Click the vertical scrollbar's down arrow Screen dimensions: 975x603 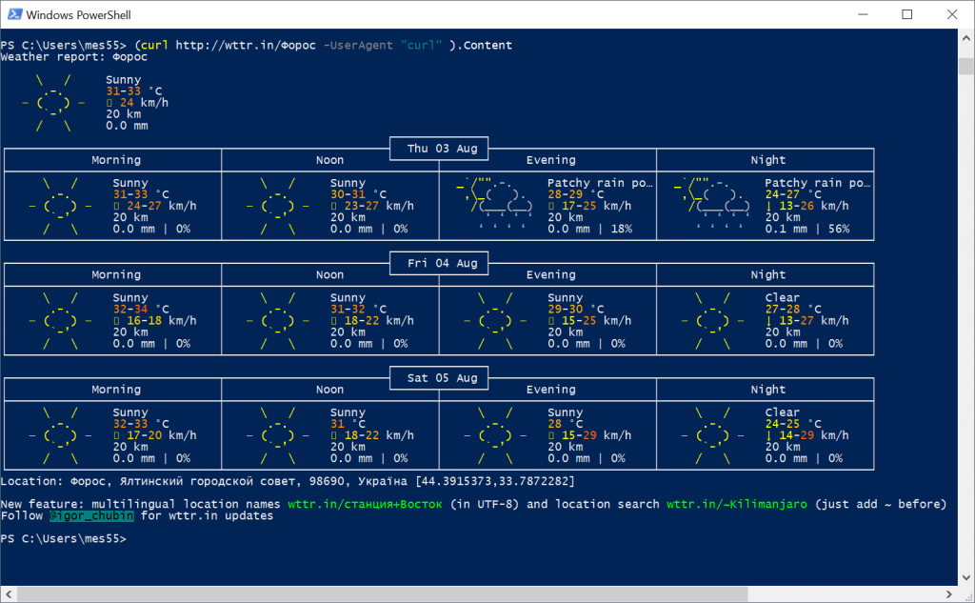coord(966,578)
